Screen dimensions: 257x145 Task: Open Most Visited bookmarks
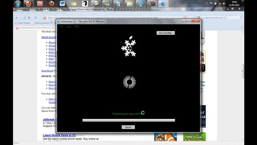pos(22,23)
